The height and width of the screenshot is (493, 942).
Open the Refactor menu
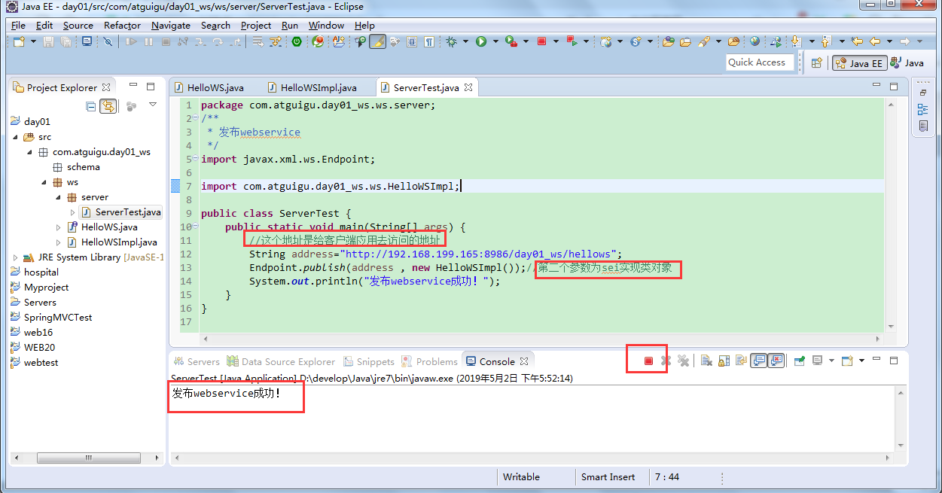coord(122,25)
